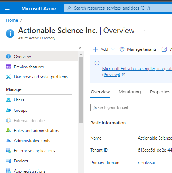Screen dimensions: 172x173
Task: Follow the Home breadcrumb link
Action: (x=12, y=20)
